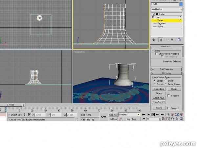Step to the previous frame
The image size is (197, 148).
(x=149, y=114)
